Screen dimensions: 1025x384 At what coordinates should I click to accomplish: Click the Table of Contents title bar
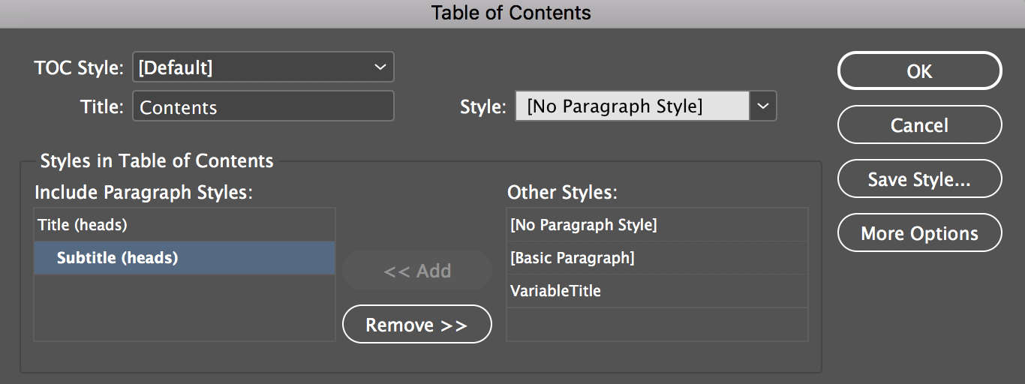click(512, 13)
